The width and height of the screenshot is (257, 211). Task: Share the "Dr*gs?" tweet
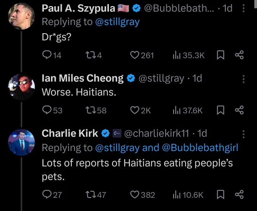[x=240, y=55]
